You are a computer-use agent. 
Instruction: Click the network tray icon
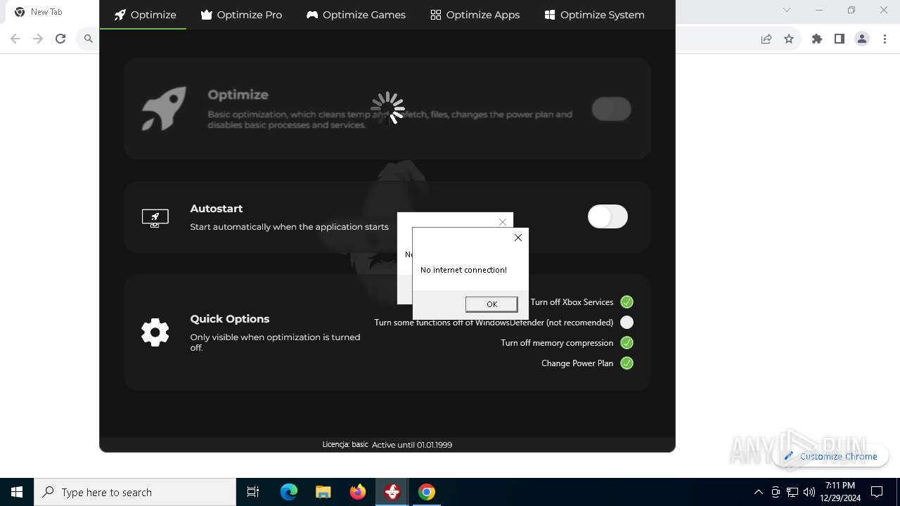pyautogui.click(x=792, y=492)
